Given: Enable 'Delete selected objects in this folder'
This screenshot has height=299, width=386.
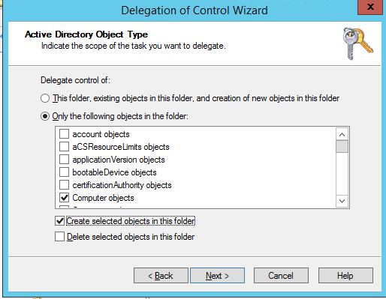Looking at the screenshot, I should 59,236.
